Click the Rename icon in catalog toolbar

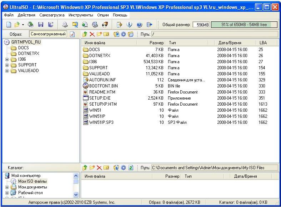pyautogui.click(x=106, y=168)
